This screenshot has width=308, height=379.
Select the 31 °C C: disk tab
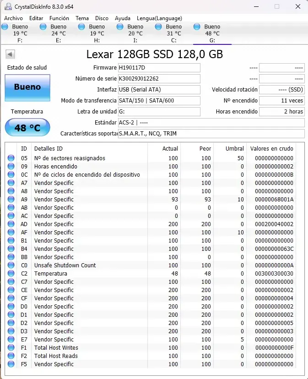pyautogui.click(x=173, y=33)
